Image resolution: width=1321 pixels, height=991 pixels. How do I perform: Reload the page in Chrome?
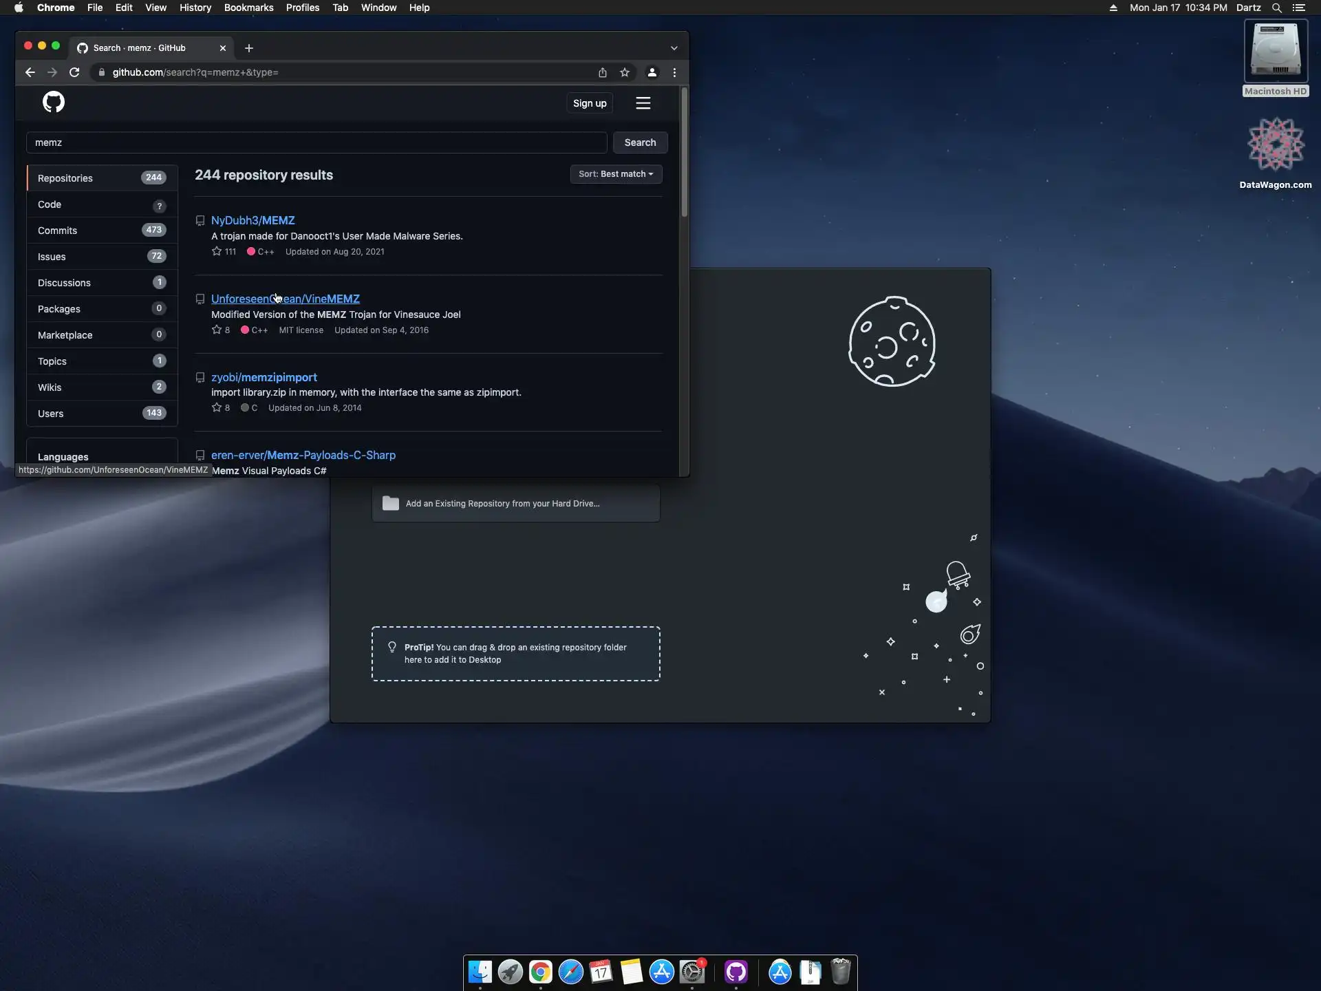pyautogui.click(x=74, y=72)
